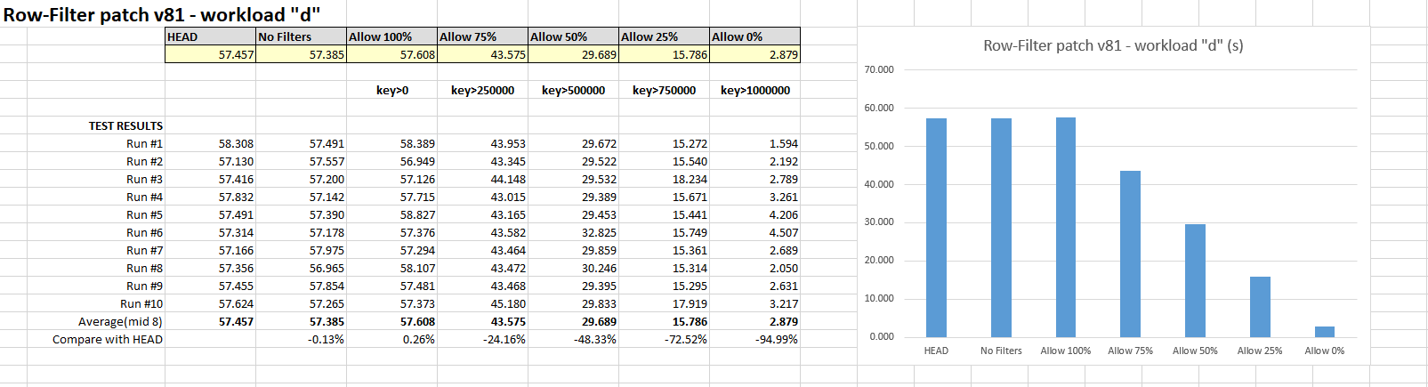1428x387 pixels.
Task: Select the -94.99% comparison cell
Action: (776, 339)
